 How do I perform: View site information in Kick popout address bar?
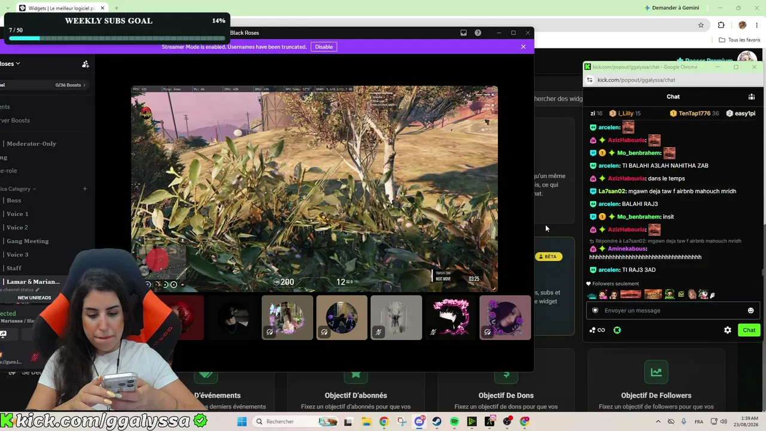589,80
